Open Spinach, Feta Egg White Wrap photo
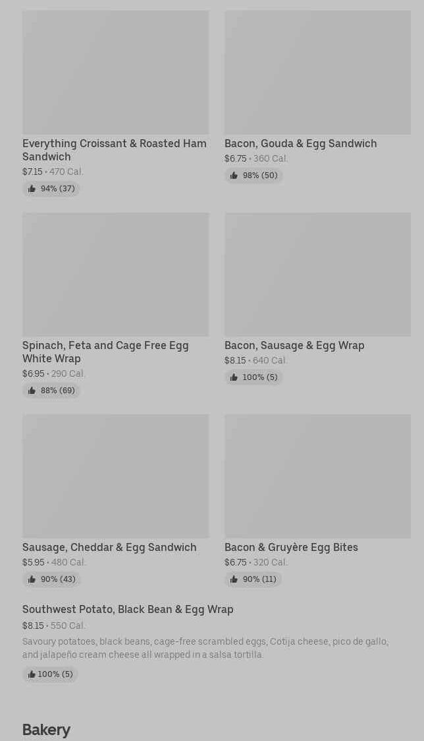The width and height of the screenshot is (424, 741). [x=115, y=274]
